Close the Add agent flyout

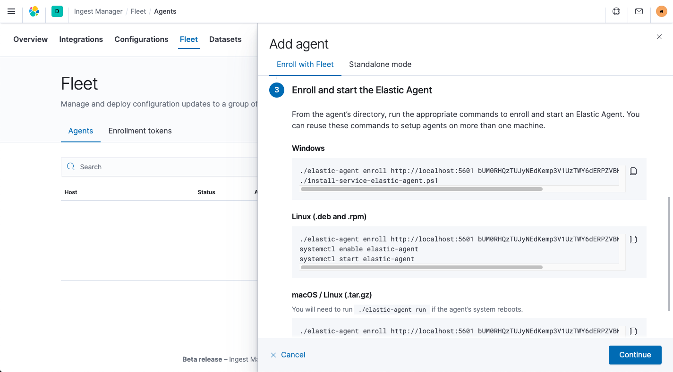click(x=659, y=37)
